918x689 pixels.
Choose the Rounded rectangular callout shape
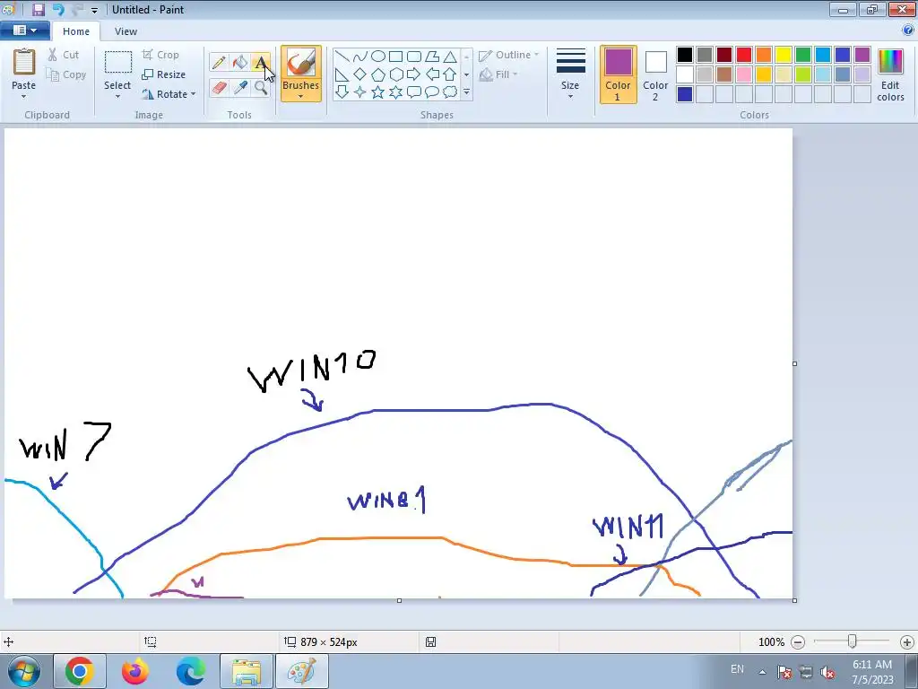[x=414, y=92]
